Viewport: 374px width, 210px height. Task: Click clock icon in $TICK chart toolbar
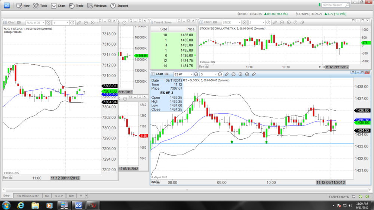[268, 22]
